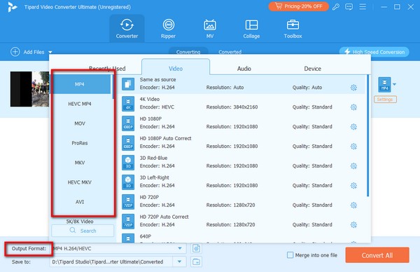The width and height of the screenshot is (420, 272).
Task: Open the MV maker module
Action: [x=210, y=29]
